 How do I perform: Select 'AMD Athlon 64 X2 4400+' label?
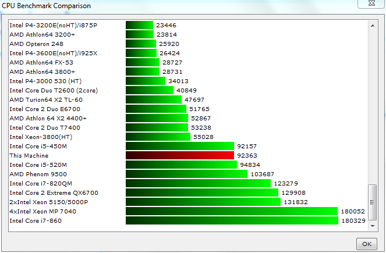(x=48, y=119)
